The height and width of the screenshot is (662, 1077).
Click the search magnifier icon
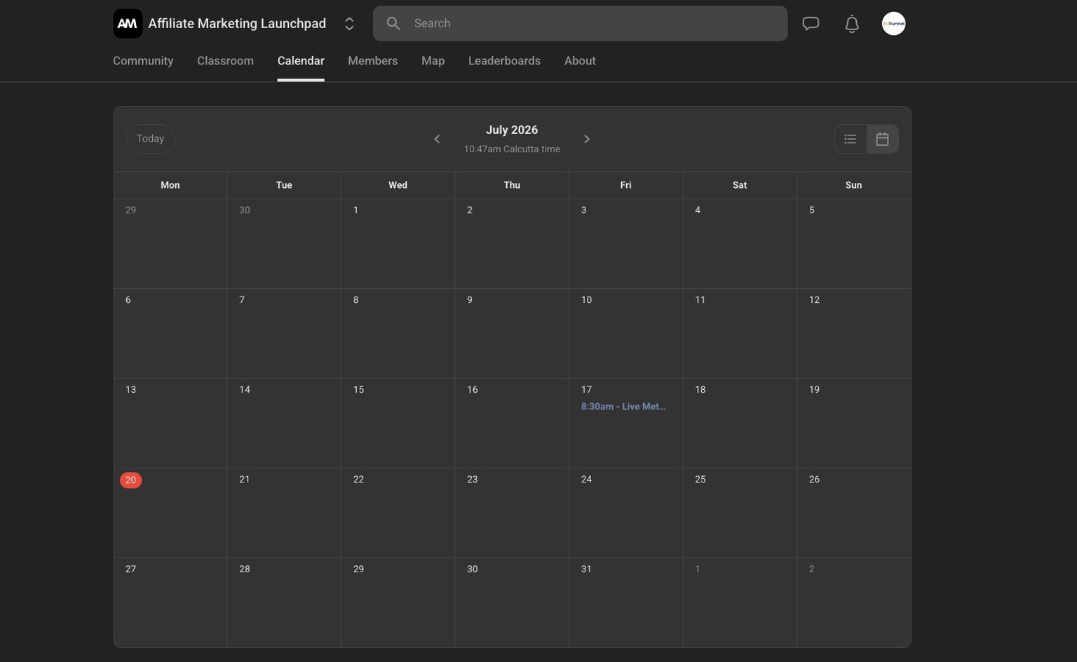tap(393, 23)
